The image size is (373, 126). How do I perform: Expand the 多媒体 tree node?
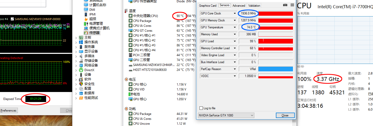(x=76, y=56)
